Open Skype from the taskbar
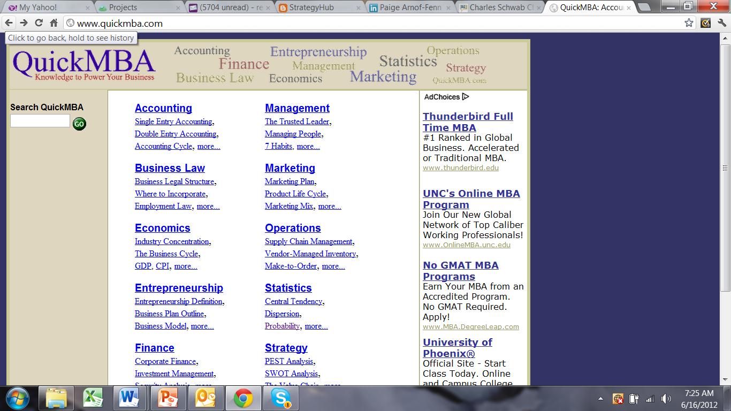731x411 pixels. (x=280, y=398)
